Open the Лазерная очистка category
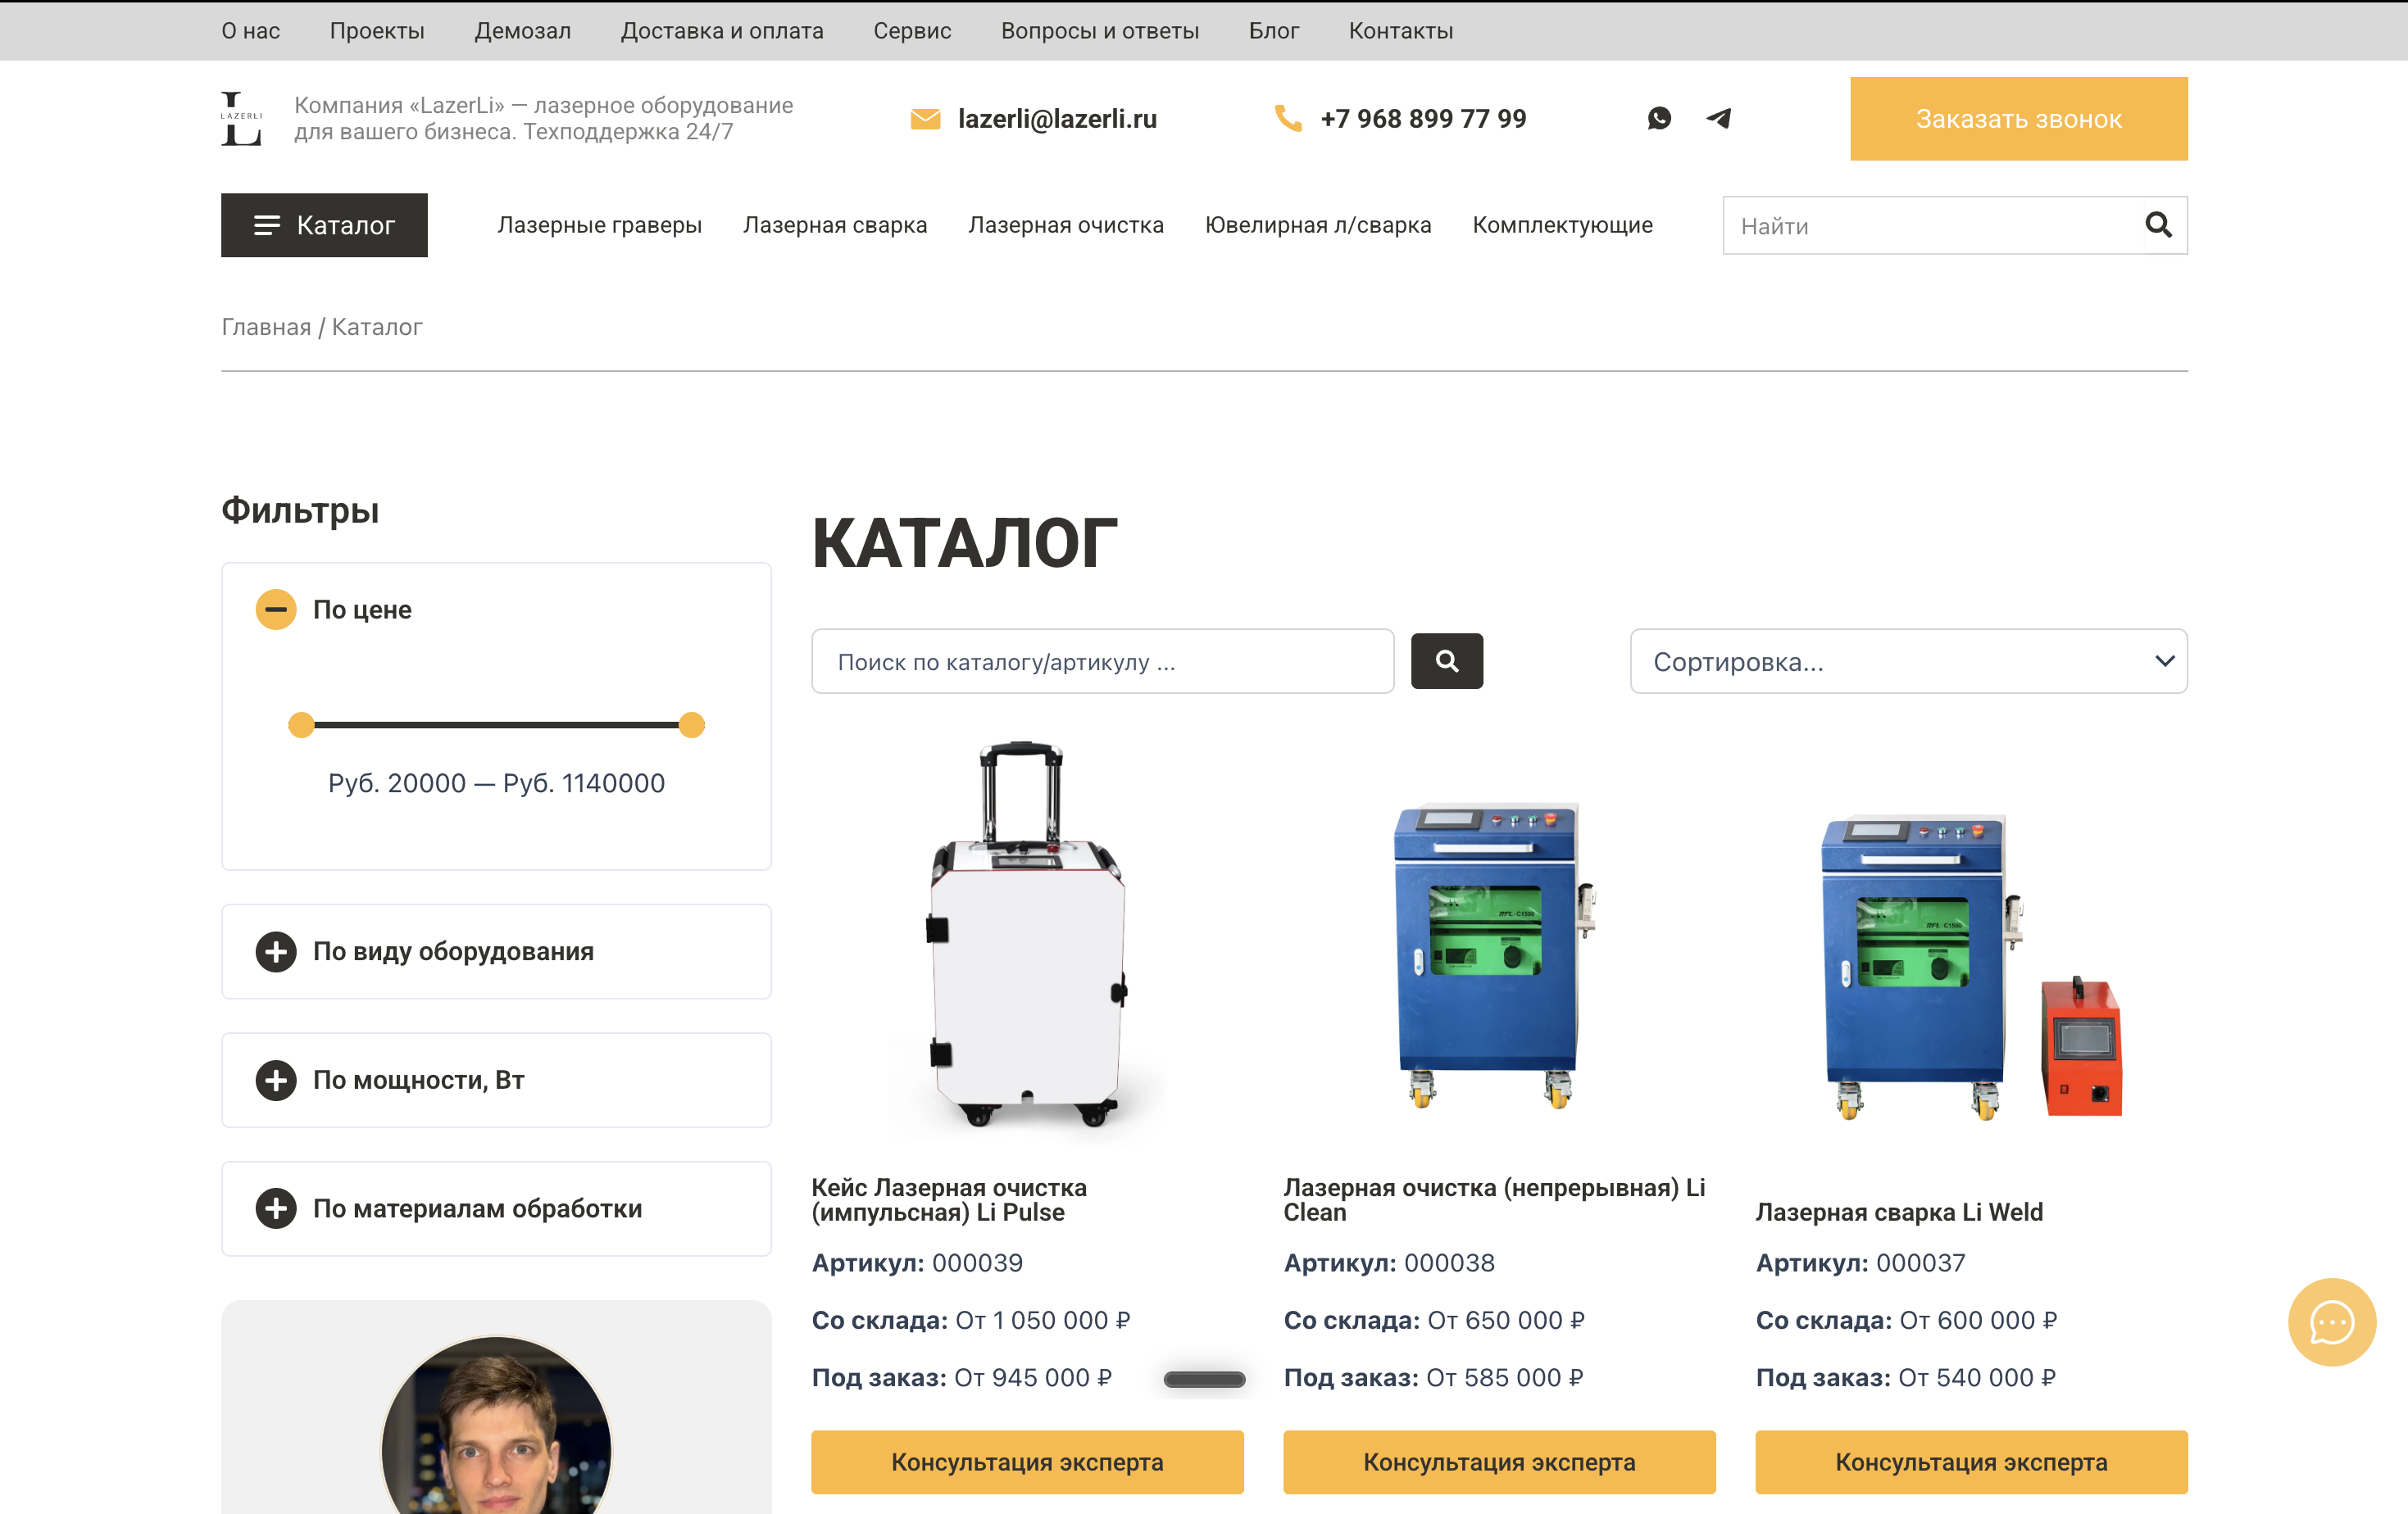This screenshot has height=1514, width=2408. 1066,224
